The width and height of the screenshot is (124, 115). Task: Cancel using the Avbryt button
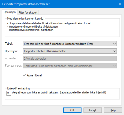click(x=92, y=110)
